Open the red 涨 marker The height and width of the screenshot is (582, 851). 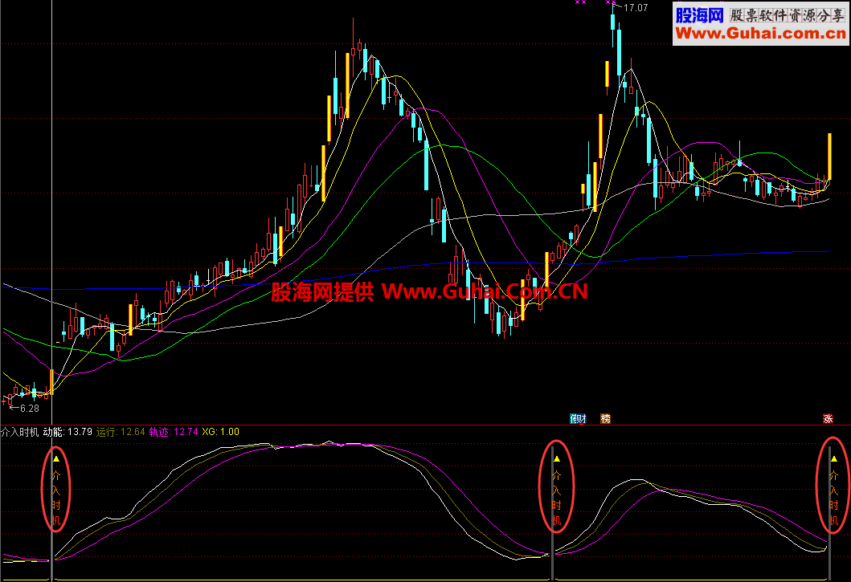click(828, 419)
